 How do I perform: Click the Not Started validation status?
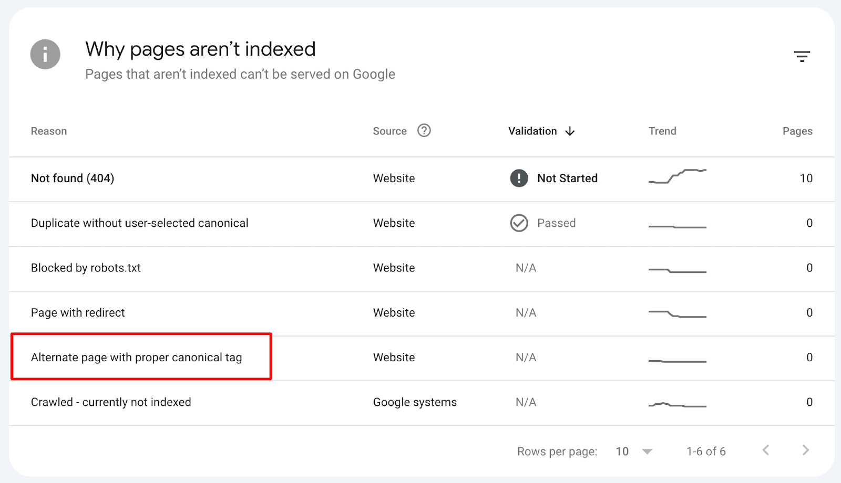pyautogui.click(x=567, y=178)
